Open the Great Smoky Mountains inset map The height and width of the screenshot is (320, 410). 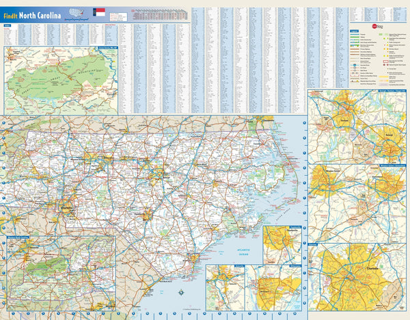click(61, 81)
